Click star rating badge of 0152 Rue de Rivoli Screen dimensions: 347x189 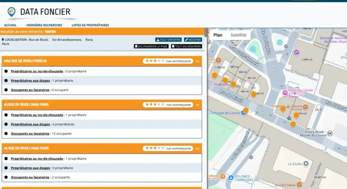[168, 61]
